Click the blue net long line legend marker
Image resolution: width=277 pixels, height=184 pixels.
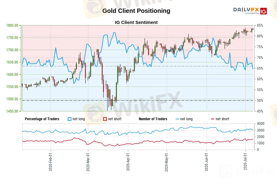[x=177, y=119]
